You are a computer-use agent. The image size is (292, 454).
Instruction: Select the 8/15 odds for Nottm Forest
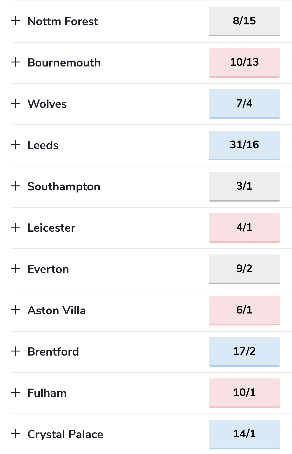click(244, 21)
